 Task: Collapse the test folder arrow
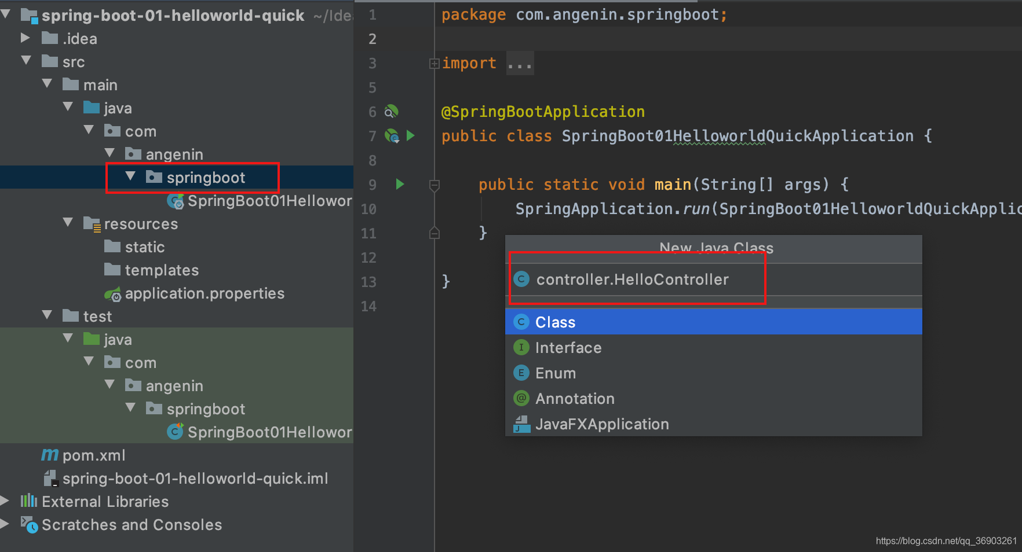47,315
